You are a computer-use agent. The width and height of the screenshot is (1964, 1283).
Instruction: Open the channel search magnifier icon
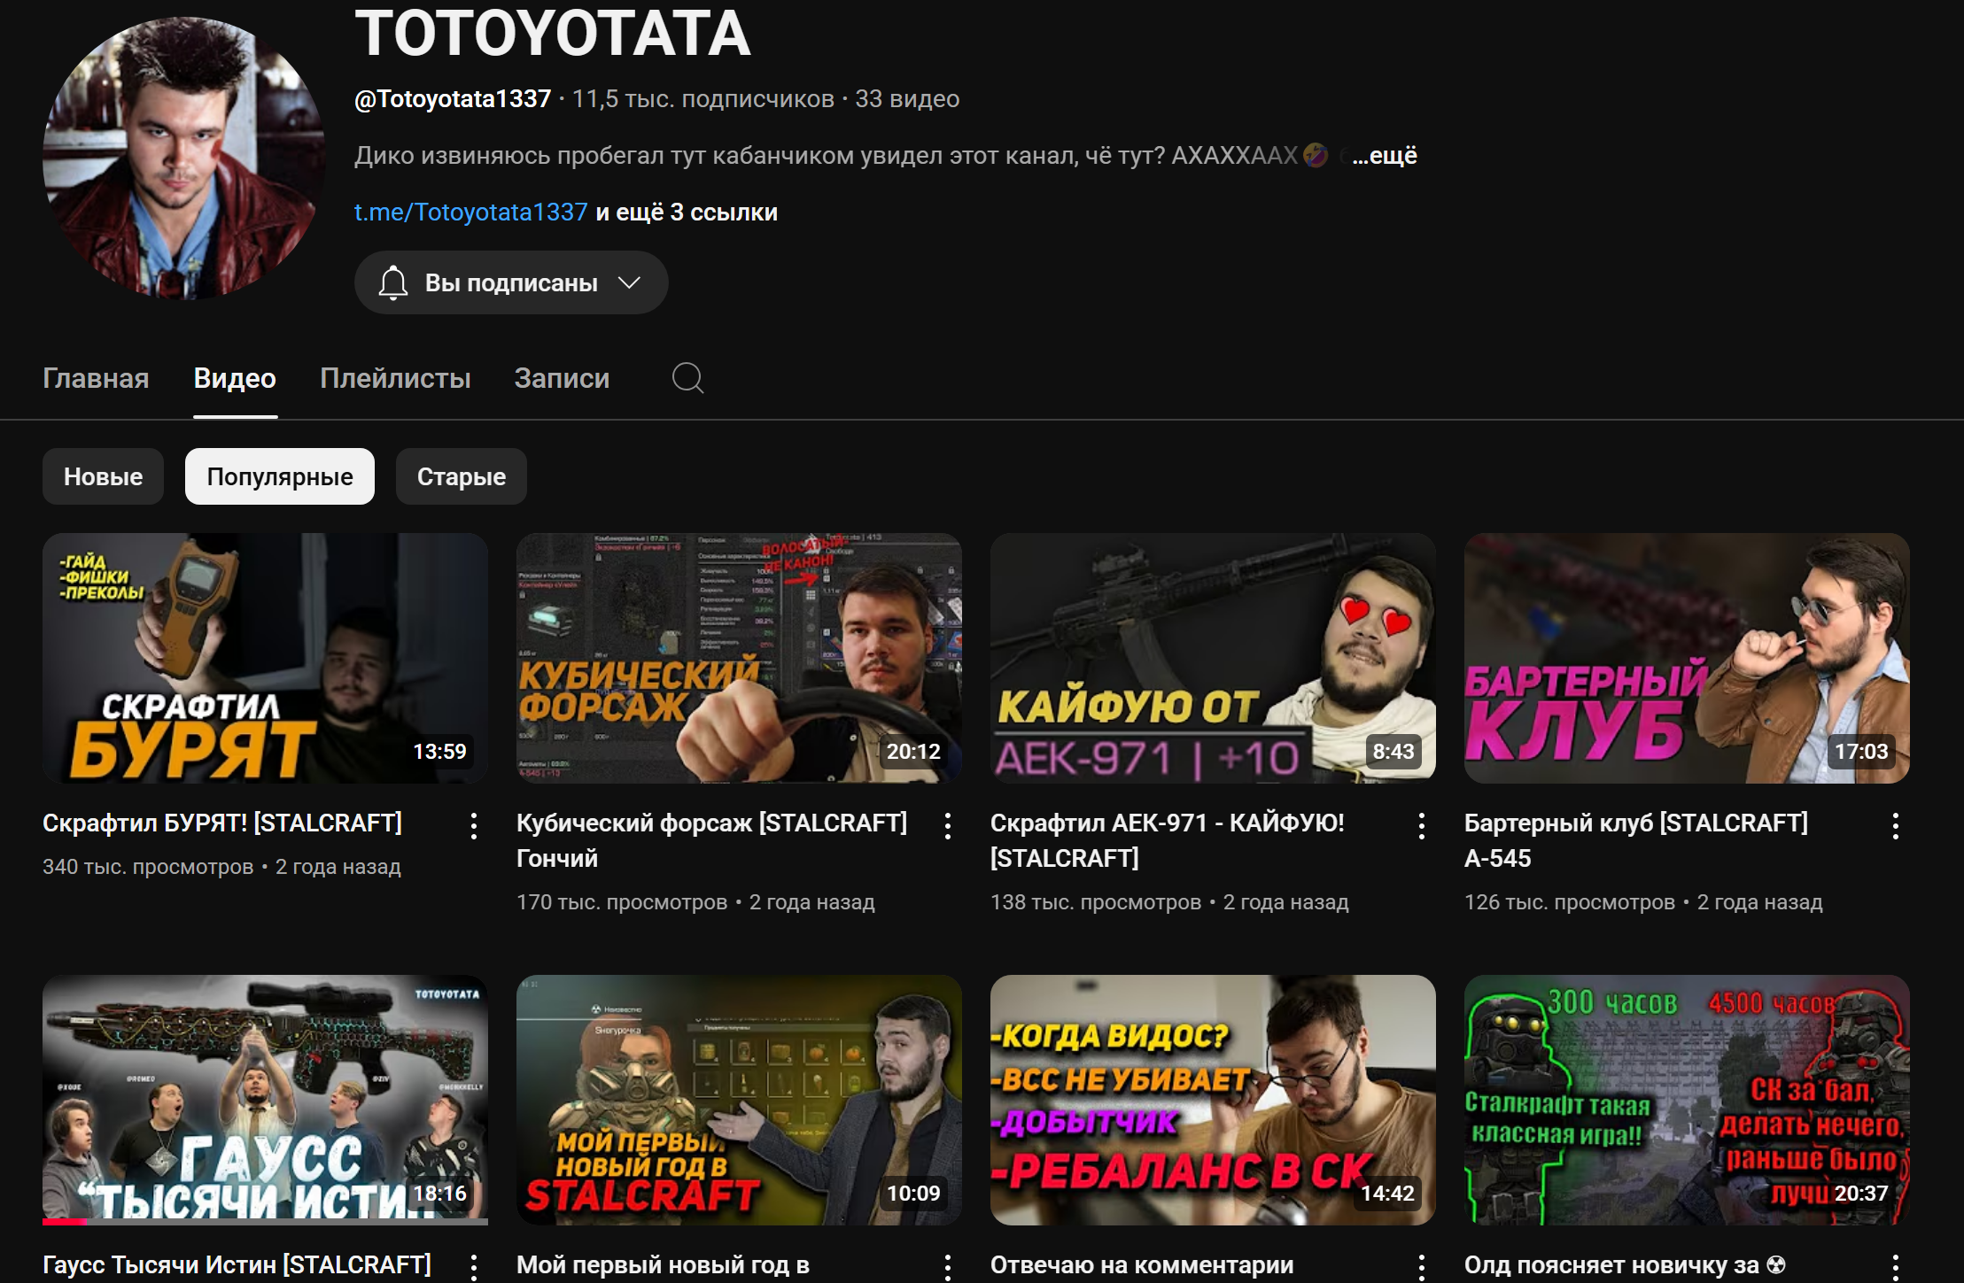(687, 378)
